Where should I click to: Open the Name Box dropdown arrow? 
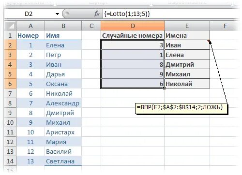tap(57, 14)
